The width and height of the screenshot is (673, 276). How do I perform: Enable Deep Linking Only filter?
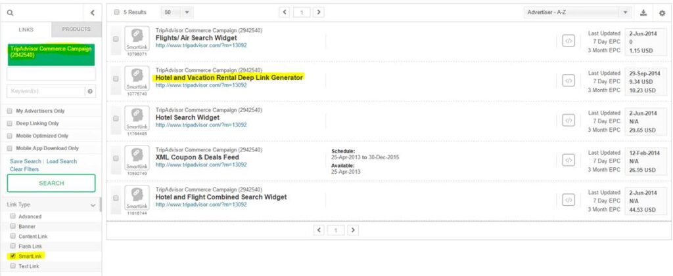point(9,123)
